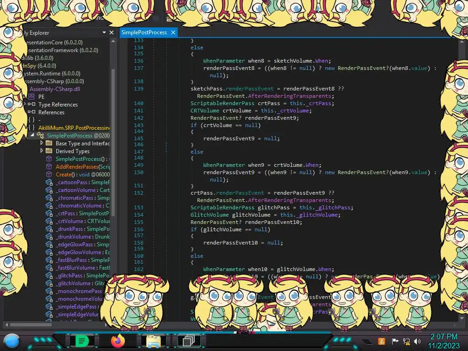Click the orange Java tray icon
468x351 pixels.
coord(382,341)
